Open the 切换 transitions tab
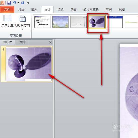138x138 pixels. click(x=60, y=9)
